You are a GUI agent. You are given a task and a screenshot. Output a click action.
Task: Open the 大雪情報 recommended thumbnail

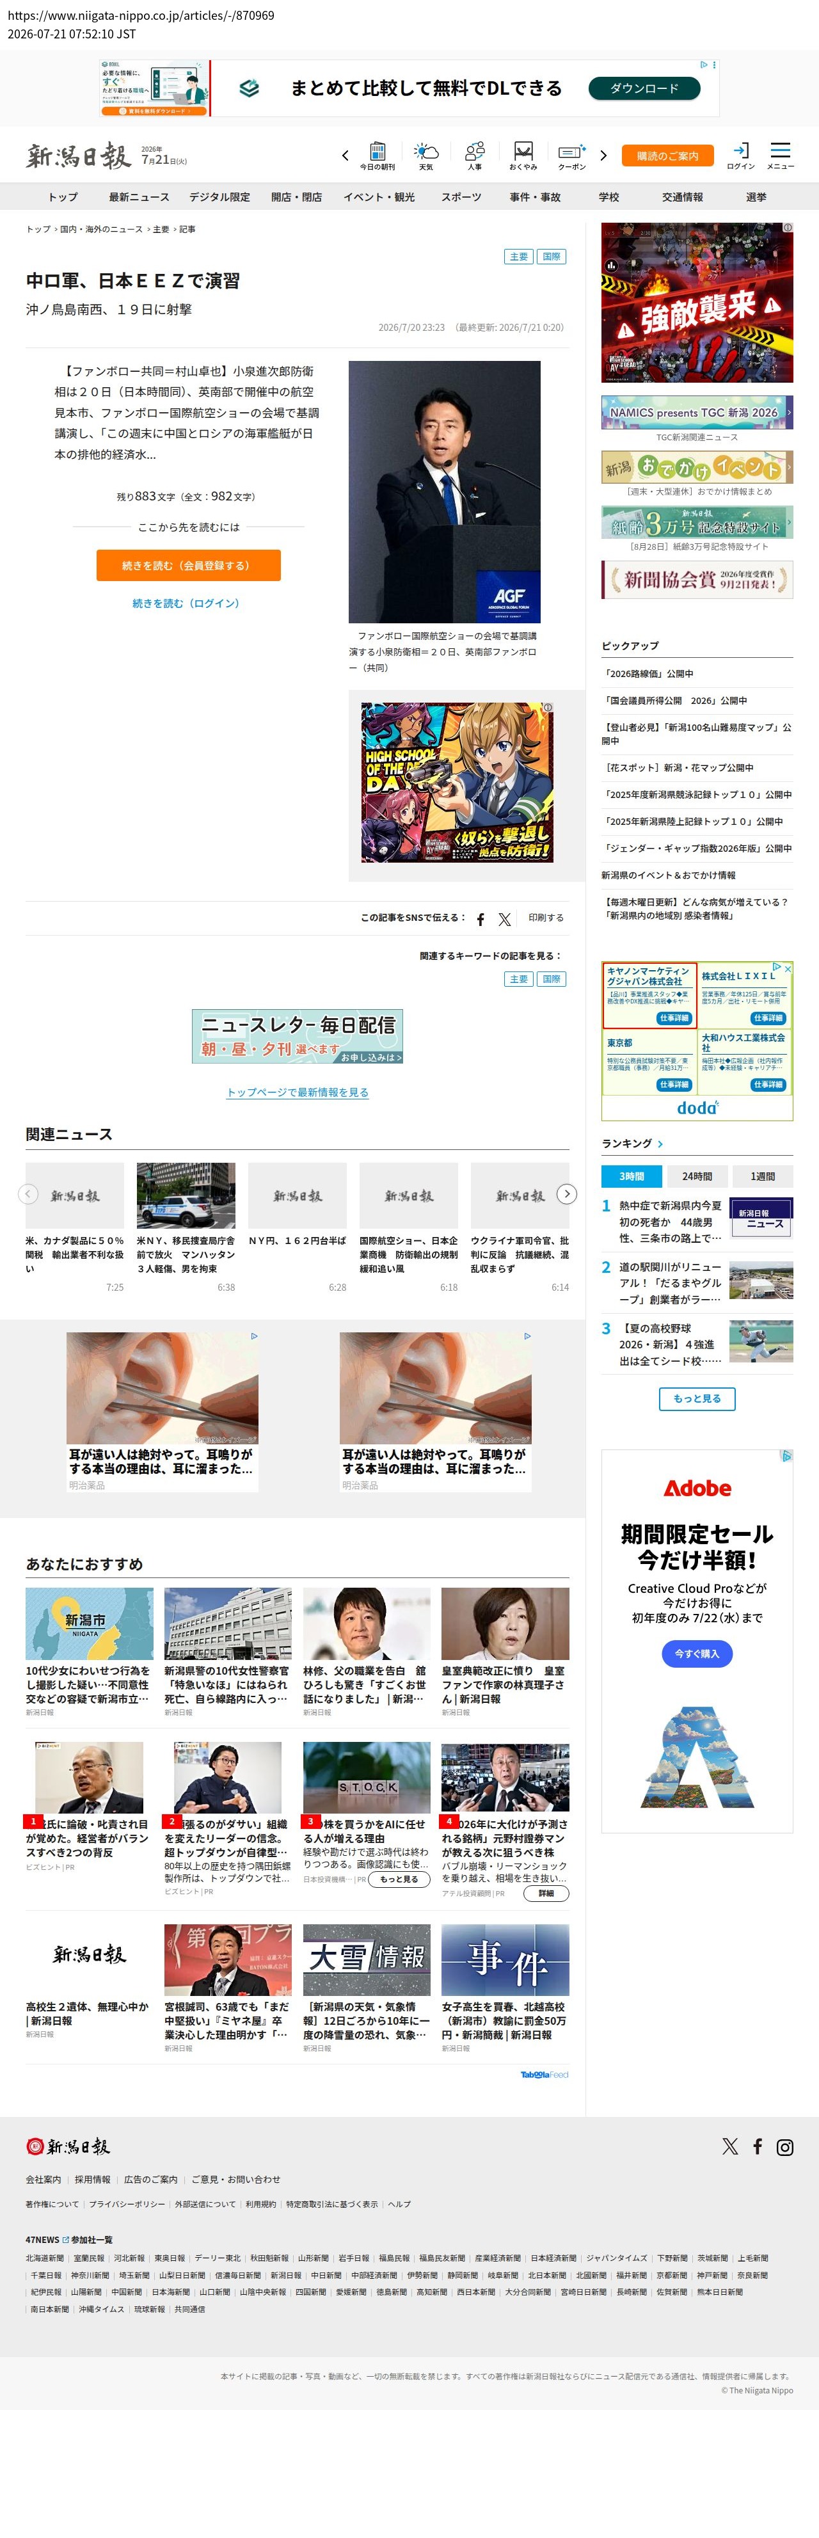pos(367,1959)
